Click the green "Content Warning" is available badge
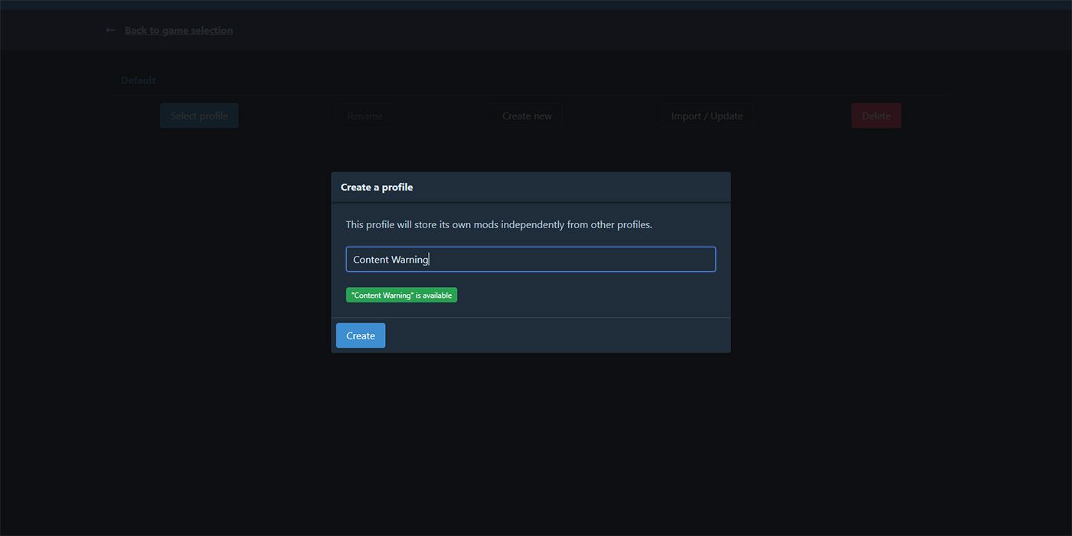 [401, 295]
